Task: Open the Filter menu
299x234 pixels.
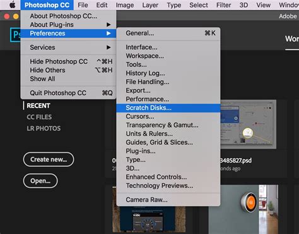Action: [x=223, y=5]
